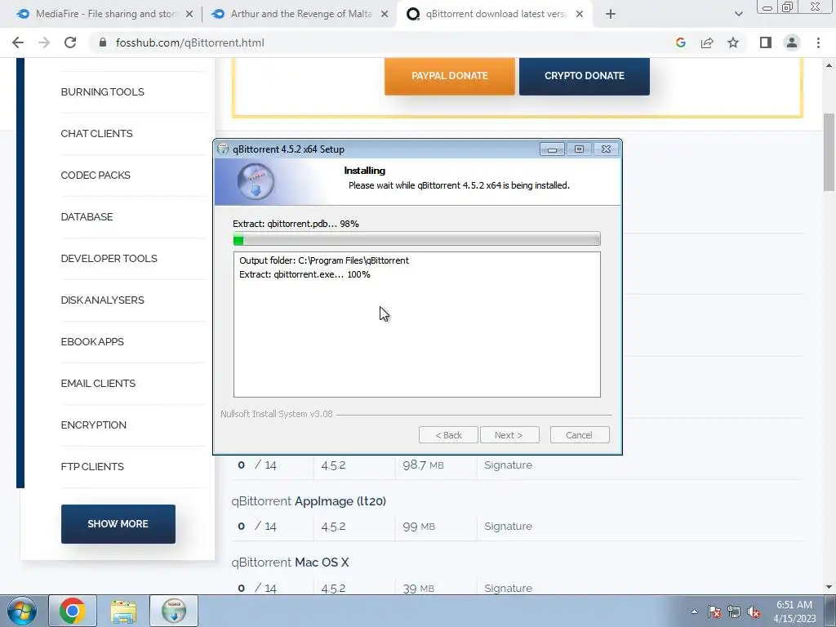Click Next button in setup
Image resolution: width=836 pixels, height=627 pixels.
click(x=509, y=435)
